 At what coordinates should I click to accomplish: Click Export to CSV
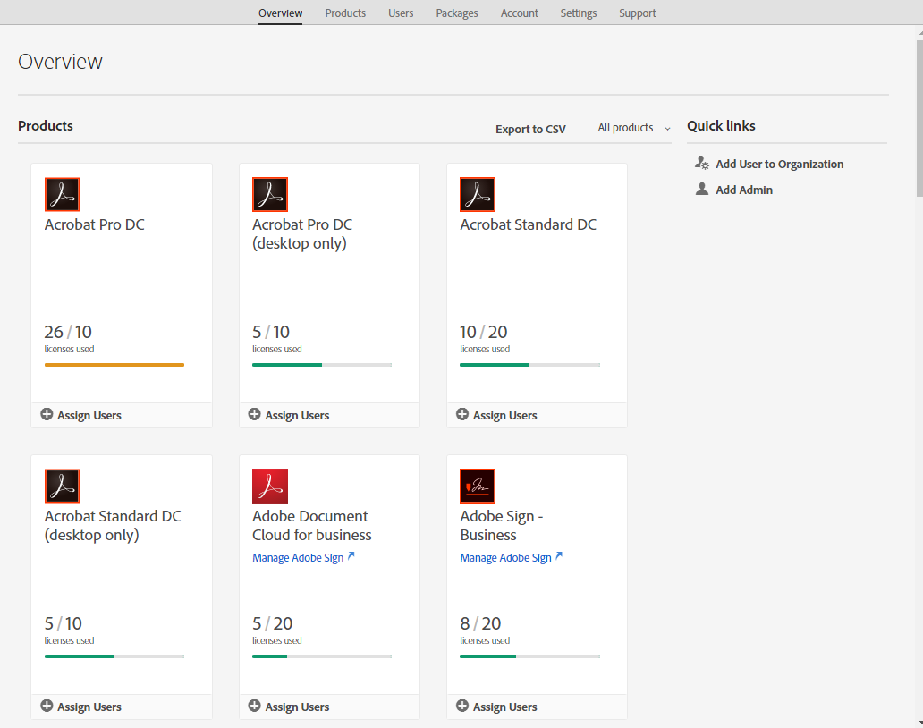[x=530, y=129]
